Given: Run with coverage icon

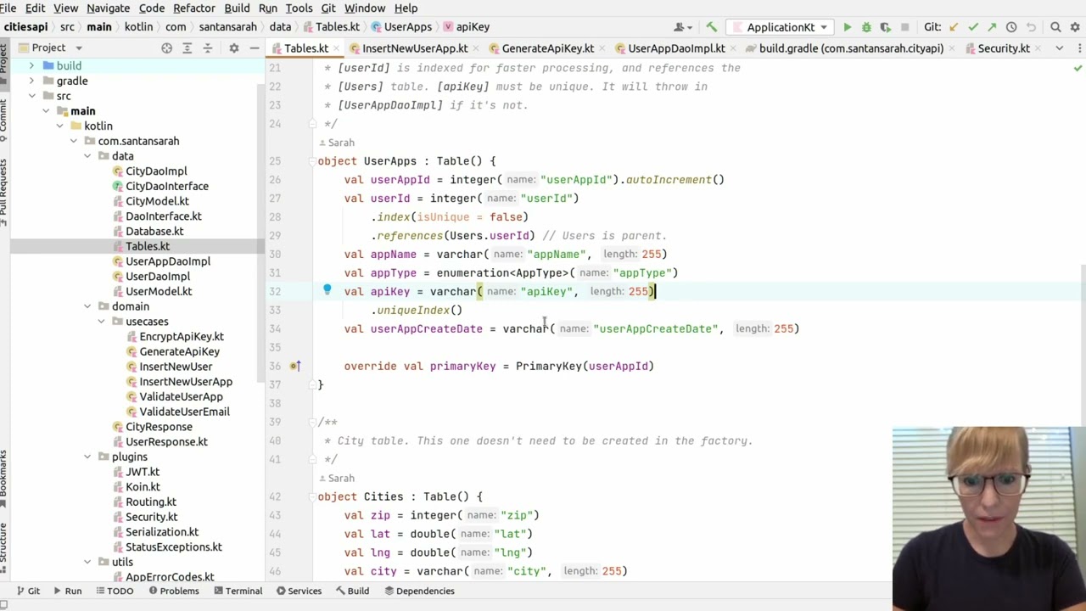Looking at the screenshot, I should (x=886, y=27).
